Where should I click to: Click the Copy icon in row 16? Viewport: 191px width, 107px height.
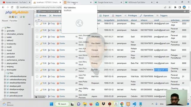[x=49, y=43]
